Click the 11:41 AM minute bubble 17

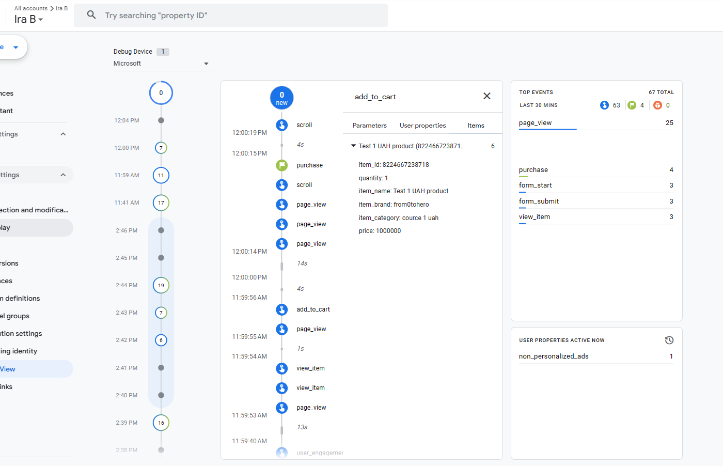161,203
